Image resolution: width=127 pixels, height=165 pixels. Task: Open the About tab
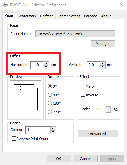point(106,16)
